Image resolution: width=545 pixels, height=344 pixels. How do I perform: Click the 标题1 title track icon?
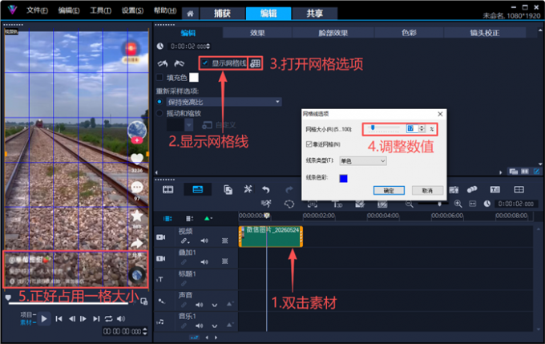click(x=160, y=279)
